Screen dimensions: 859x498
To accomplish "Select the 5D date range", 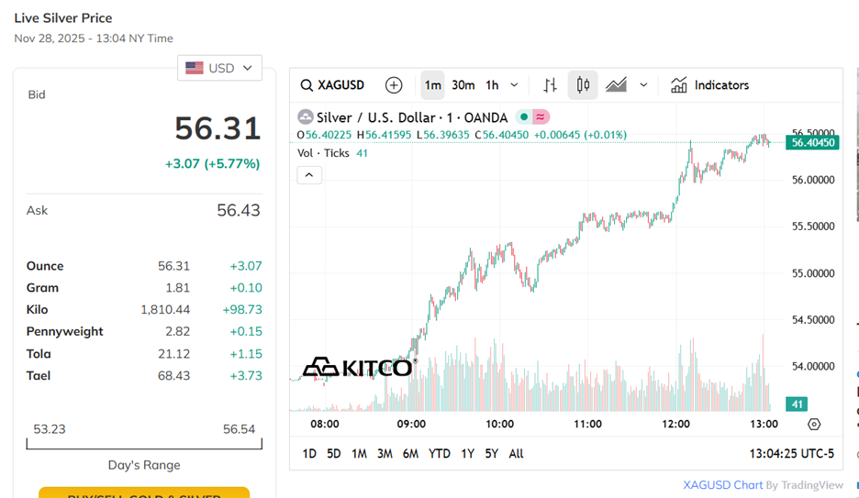I will 334,453.
